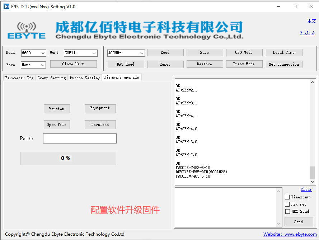Click the Open File button
Image resolution: width=319 pixels, height=240 pixels.
pyautogui.click(x=57, y=124)
